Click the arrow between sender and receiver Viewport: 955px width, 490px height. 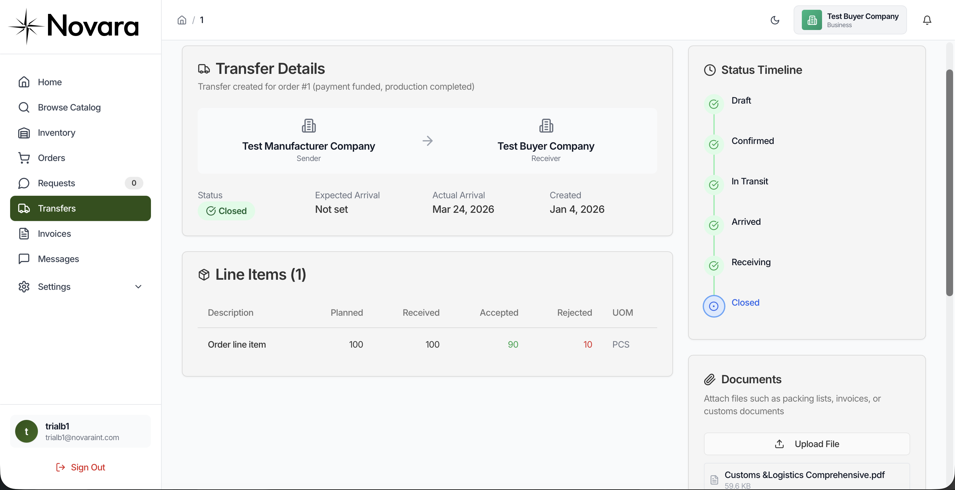428,141
